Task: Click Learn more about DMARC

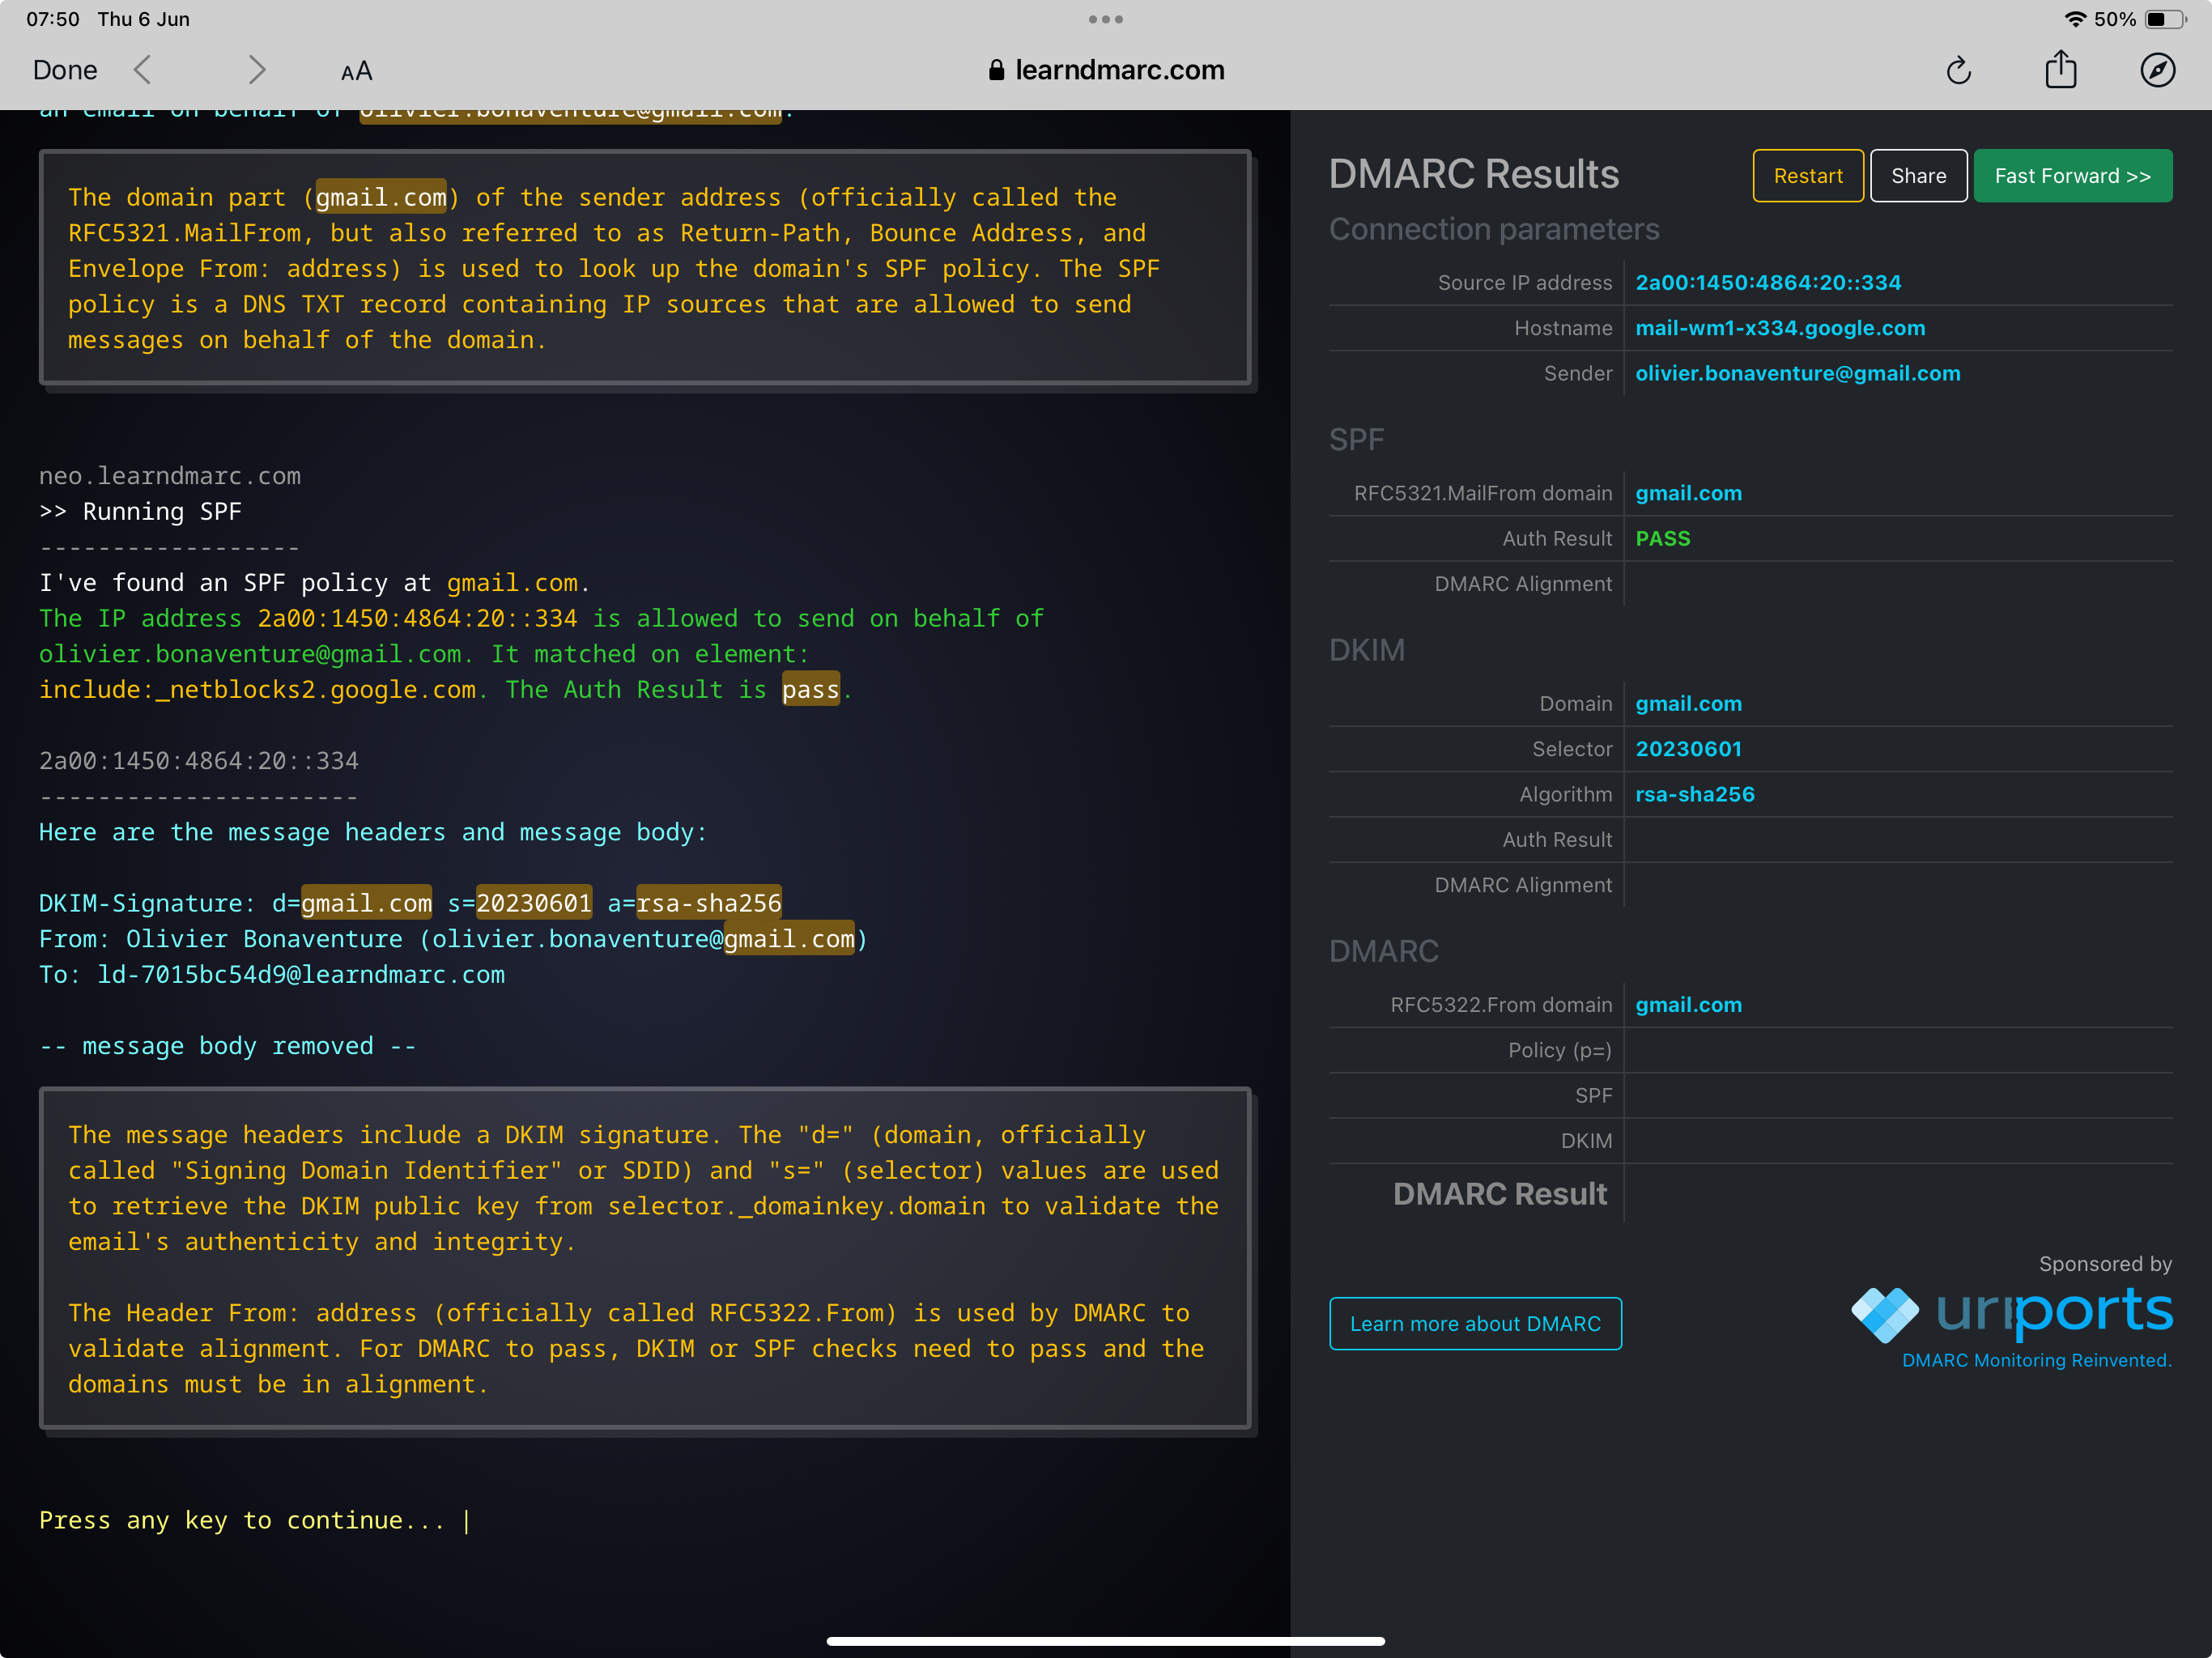Action: point(1475,1323)
